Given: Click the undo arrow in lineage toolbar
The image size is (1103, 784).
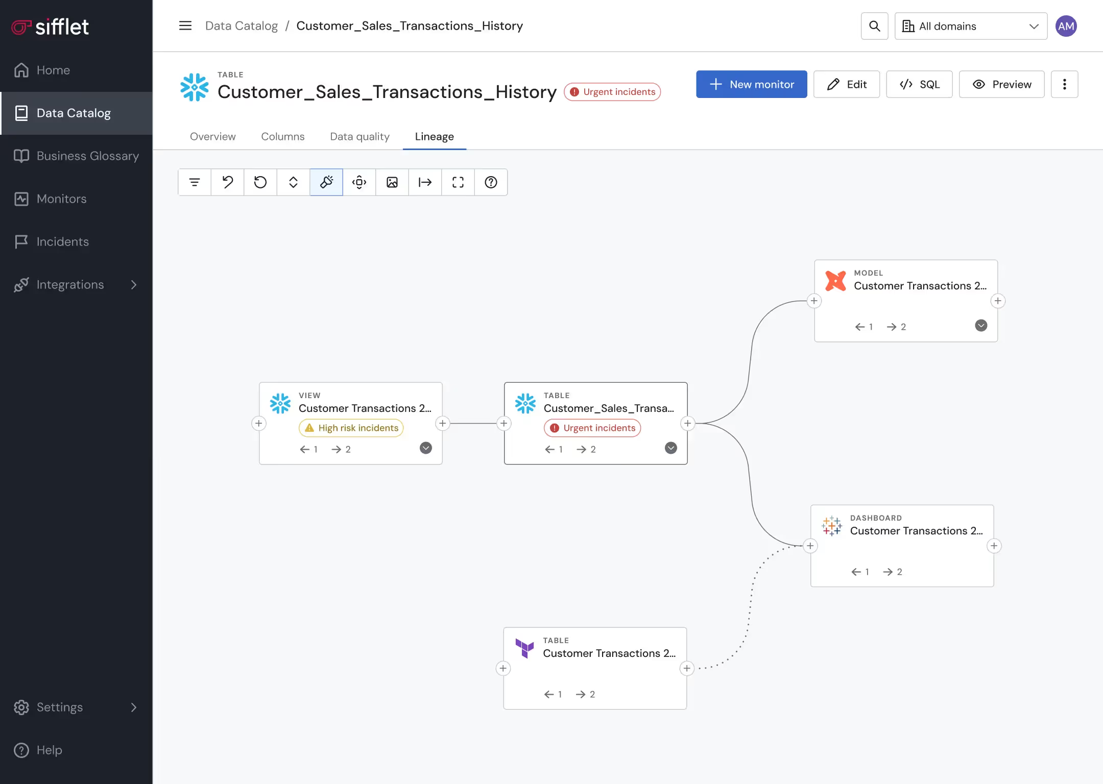Looking at the screenshot, I should point(227,182).
